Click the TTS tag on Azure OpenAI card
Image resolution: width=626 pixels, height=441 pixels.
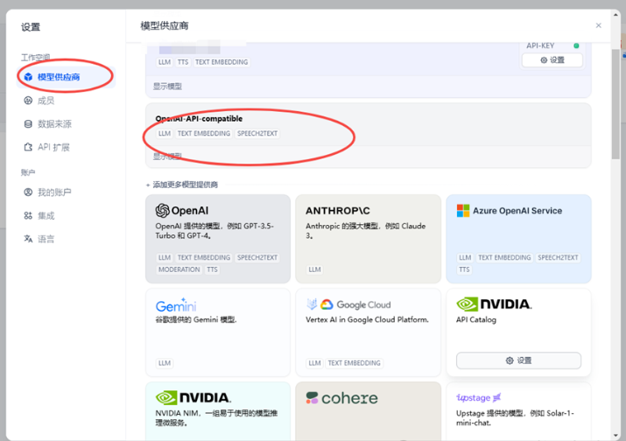(464, 269)
